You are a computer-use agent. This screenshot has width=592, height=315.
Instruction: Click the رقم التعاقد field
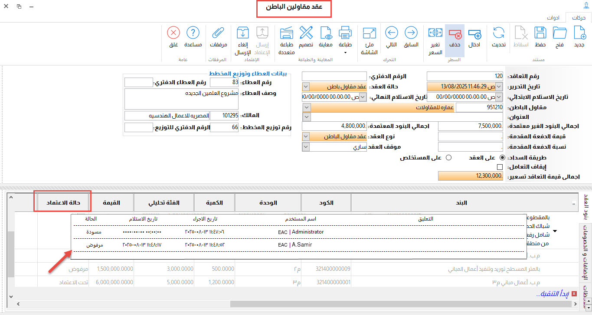[x=465, y=76]
